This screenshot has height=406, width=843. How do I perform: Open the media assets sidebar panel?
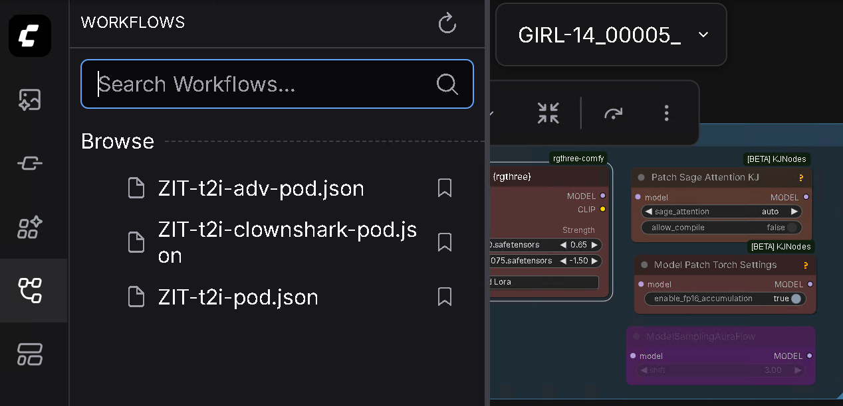pos(30,100)
